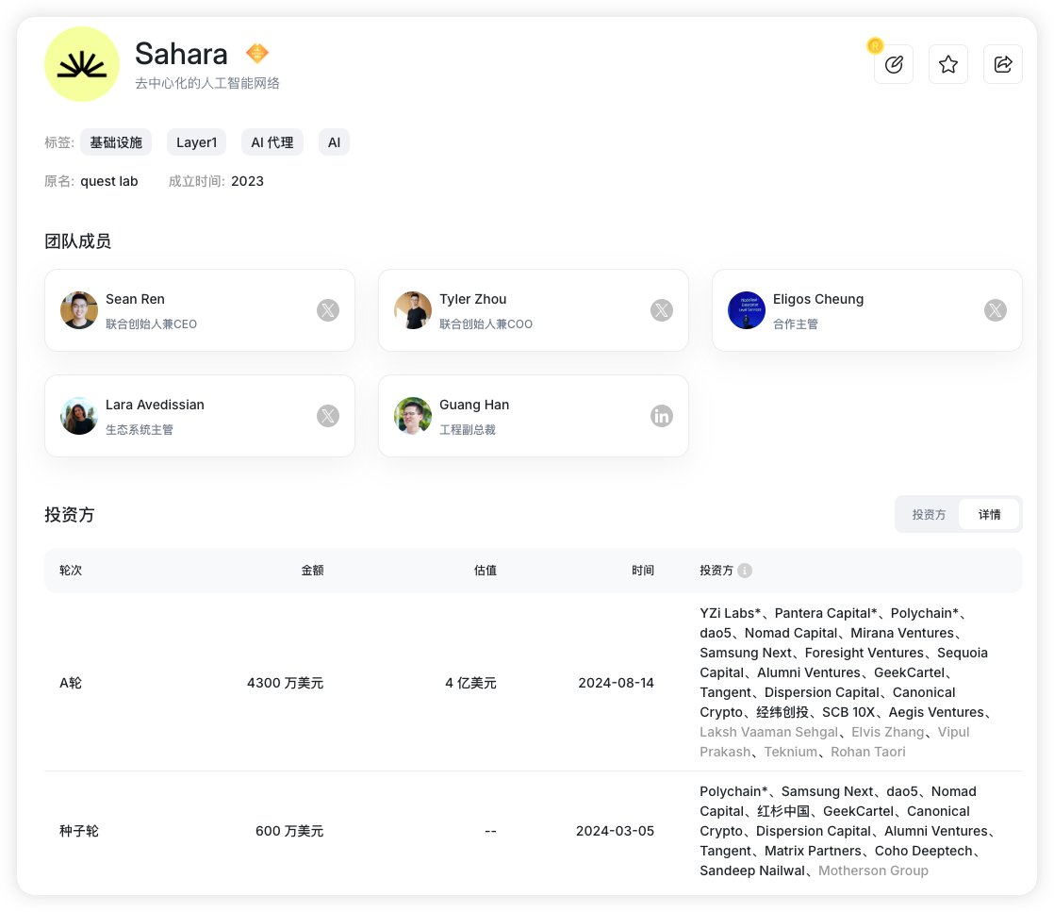
Task: Click Eligos Cheung's avatar image
Action: pyautogui.click(x=746, y=310)
